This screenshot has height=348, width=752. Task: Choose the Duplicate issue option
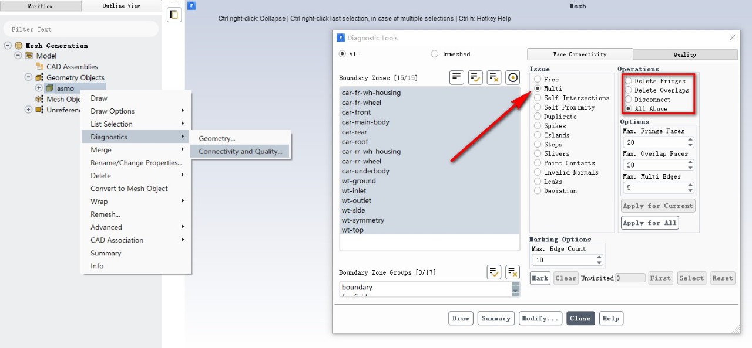coord(538,117)
